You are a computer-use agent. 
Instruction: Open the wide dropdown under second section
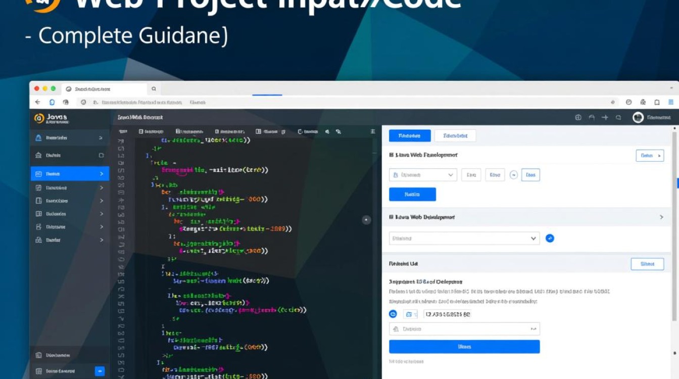point(464,239)
